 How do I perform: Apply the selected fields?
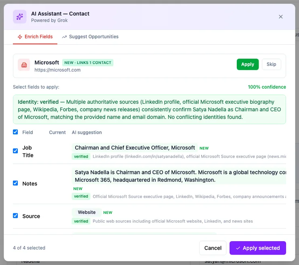(x=258, y=248)
